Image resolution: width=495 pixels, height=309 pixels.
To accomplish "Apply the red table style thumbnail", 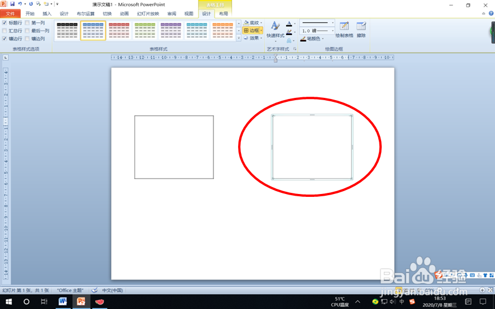I will tap(119, 31).
